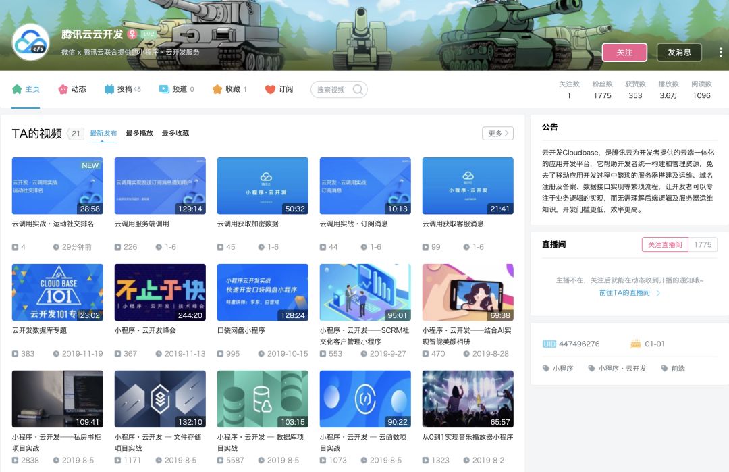The width and height of the screenshot is (729, 472).
Task: Click the 公告 announcement heading
Action: (550, 127)
